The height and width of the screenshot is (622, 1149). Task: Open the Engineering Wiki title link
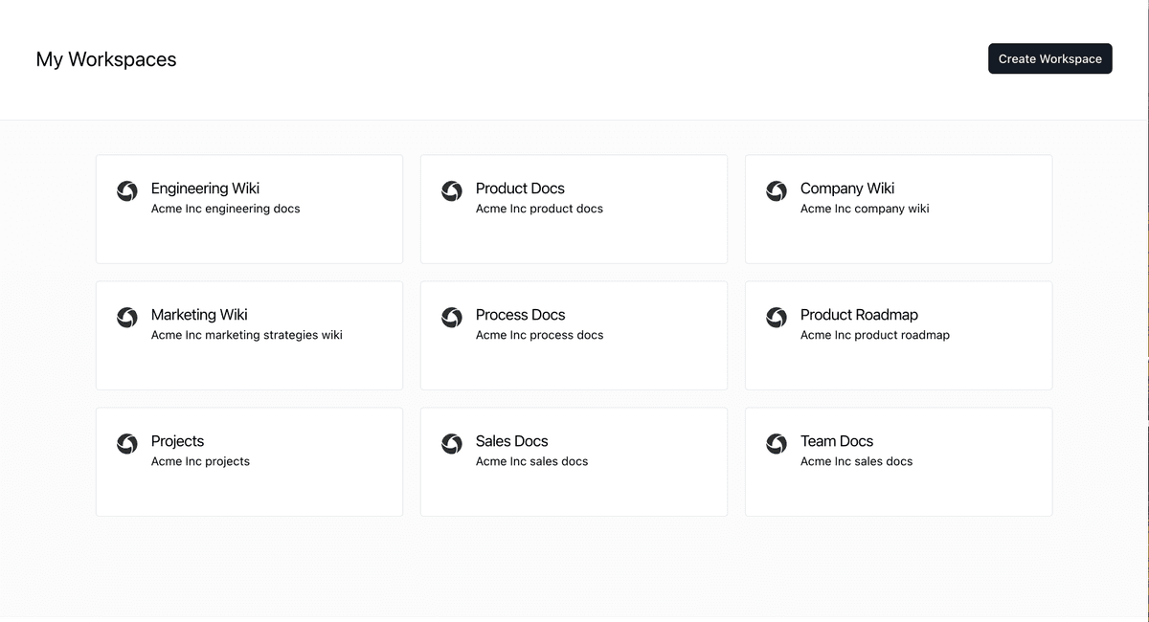click(205, 189)
